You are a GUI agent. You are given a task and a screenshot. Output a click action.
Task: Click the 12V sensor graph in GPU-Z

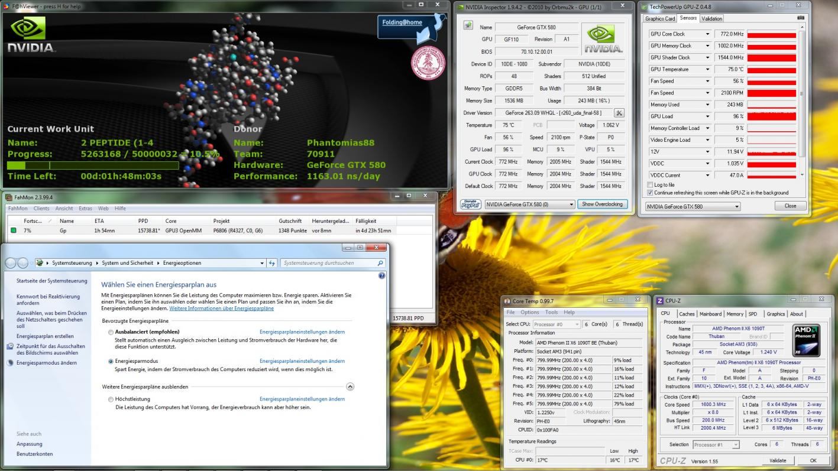[x=771, y=151]
